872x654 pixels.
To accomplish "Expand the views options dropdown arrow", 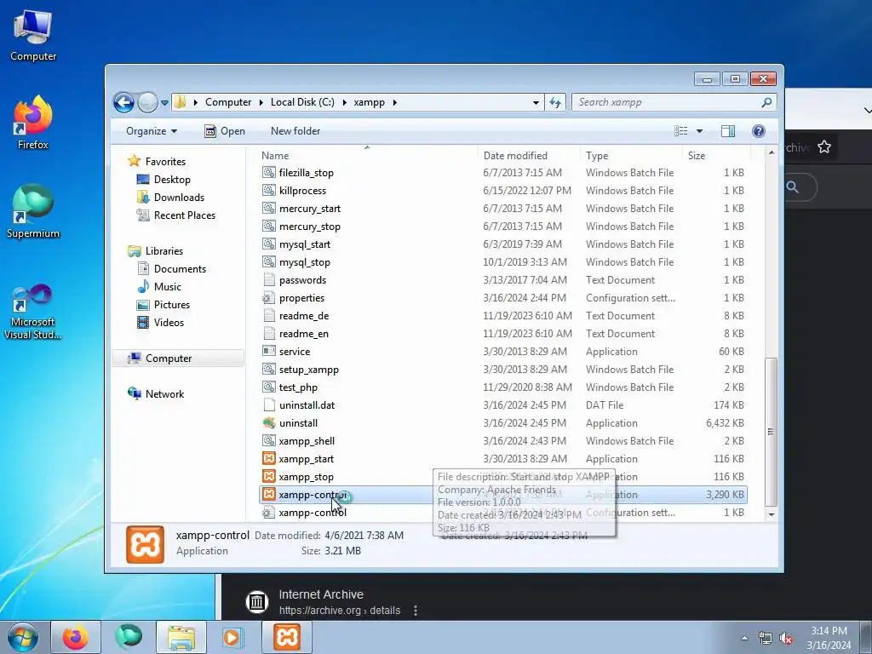I will pos(699,131).
